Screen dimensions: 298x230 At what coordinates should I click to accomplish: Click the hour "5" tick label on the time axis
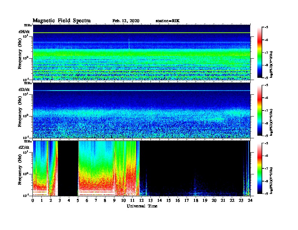click(78, 200)
